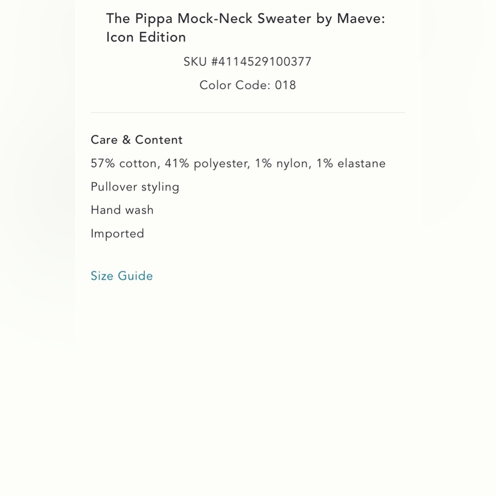Select the fabric composition line
Viewport: 496px width, 496px height.
point(238,163)
